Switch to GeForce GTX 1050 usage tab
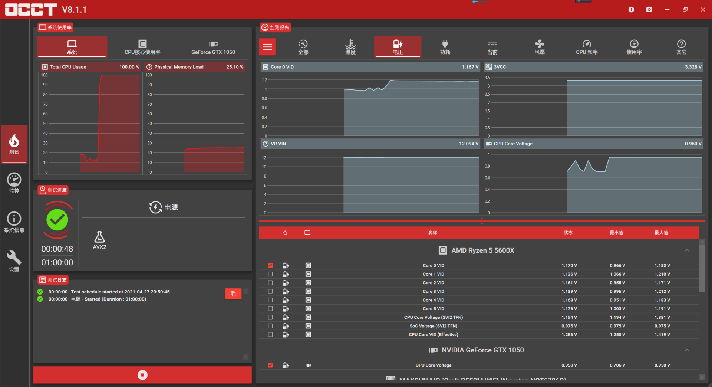This screenshot has width=712, height=387. point(213,47)
